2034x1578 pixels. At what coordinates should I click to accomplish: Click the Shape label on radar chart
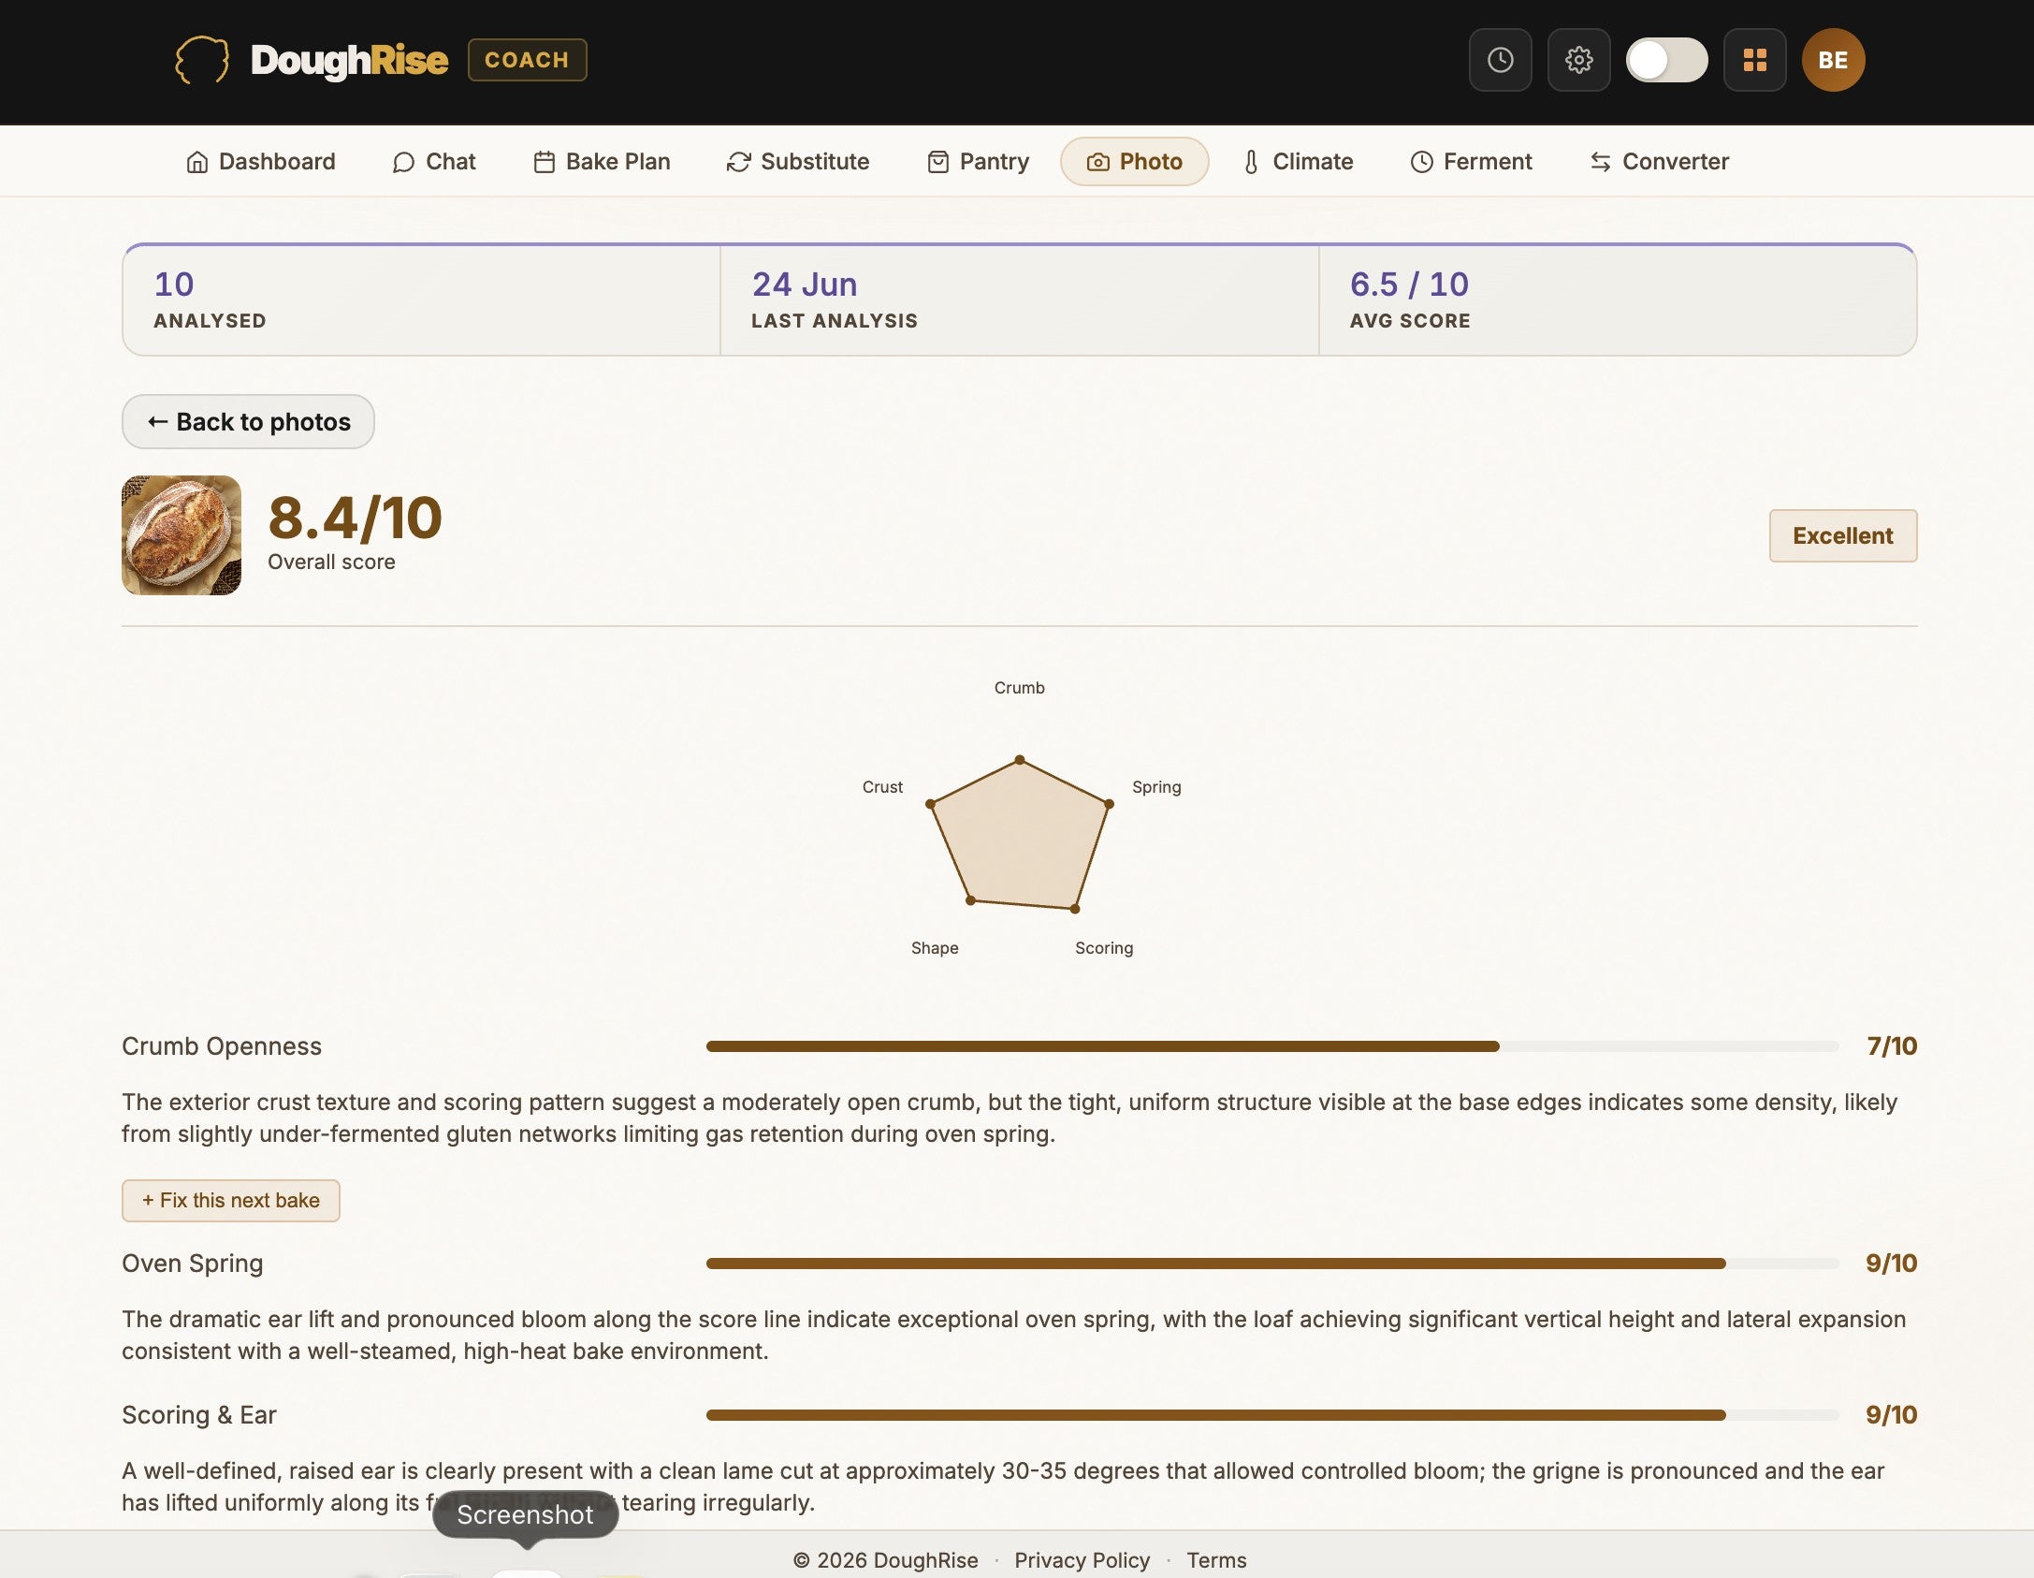pos(935,948)
